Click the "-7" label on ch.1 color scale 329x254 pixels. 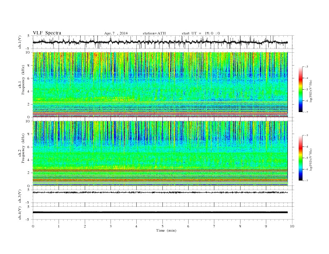tap(306, 112)
